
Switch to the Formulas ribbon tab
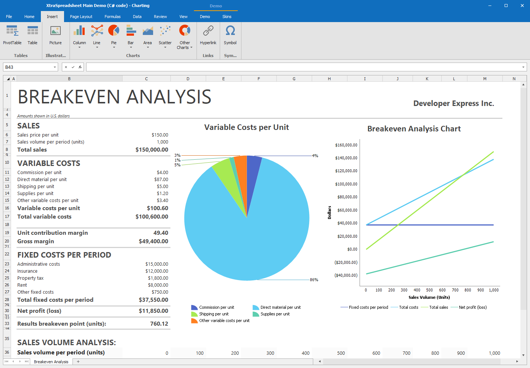click(x=112, y=17)
